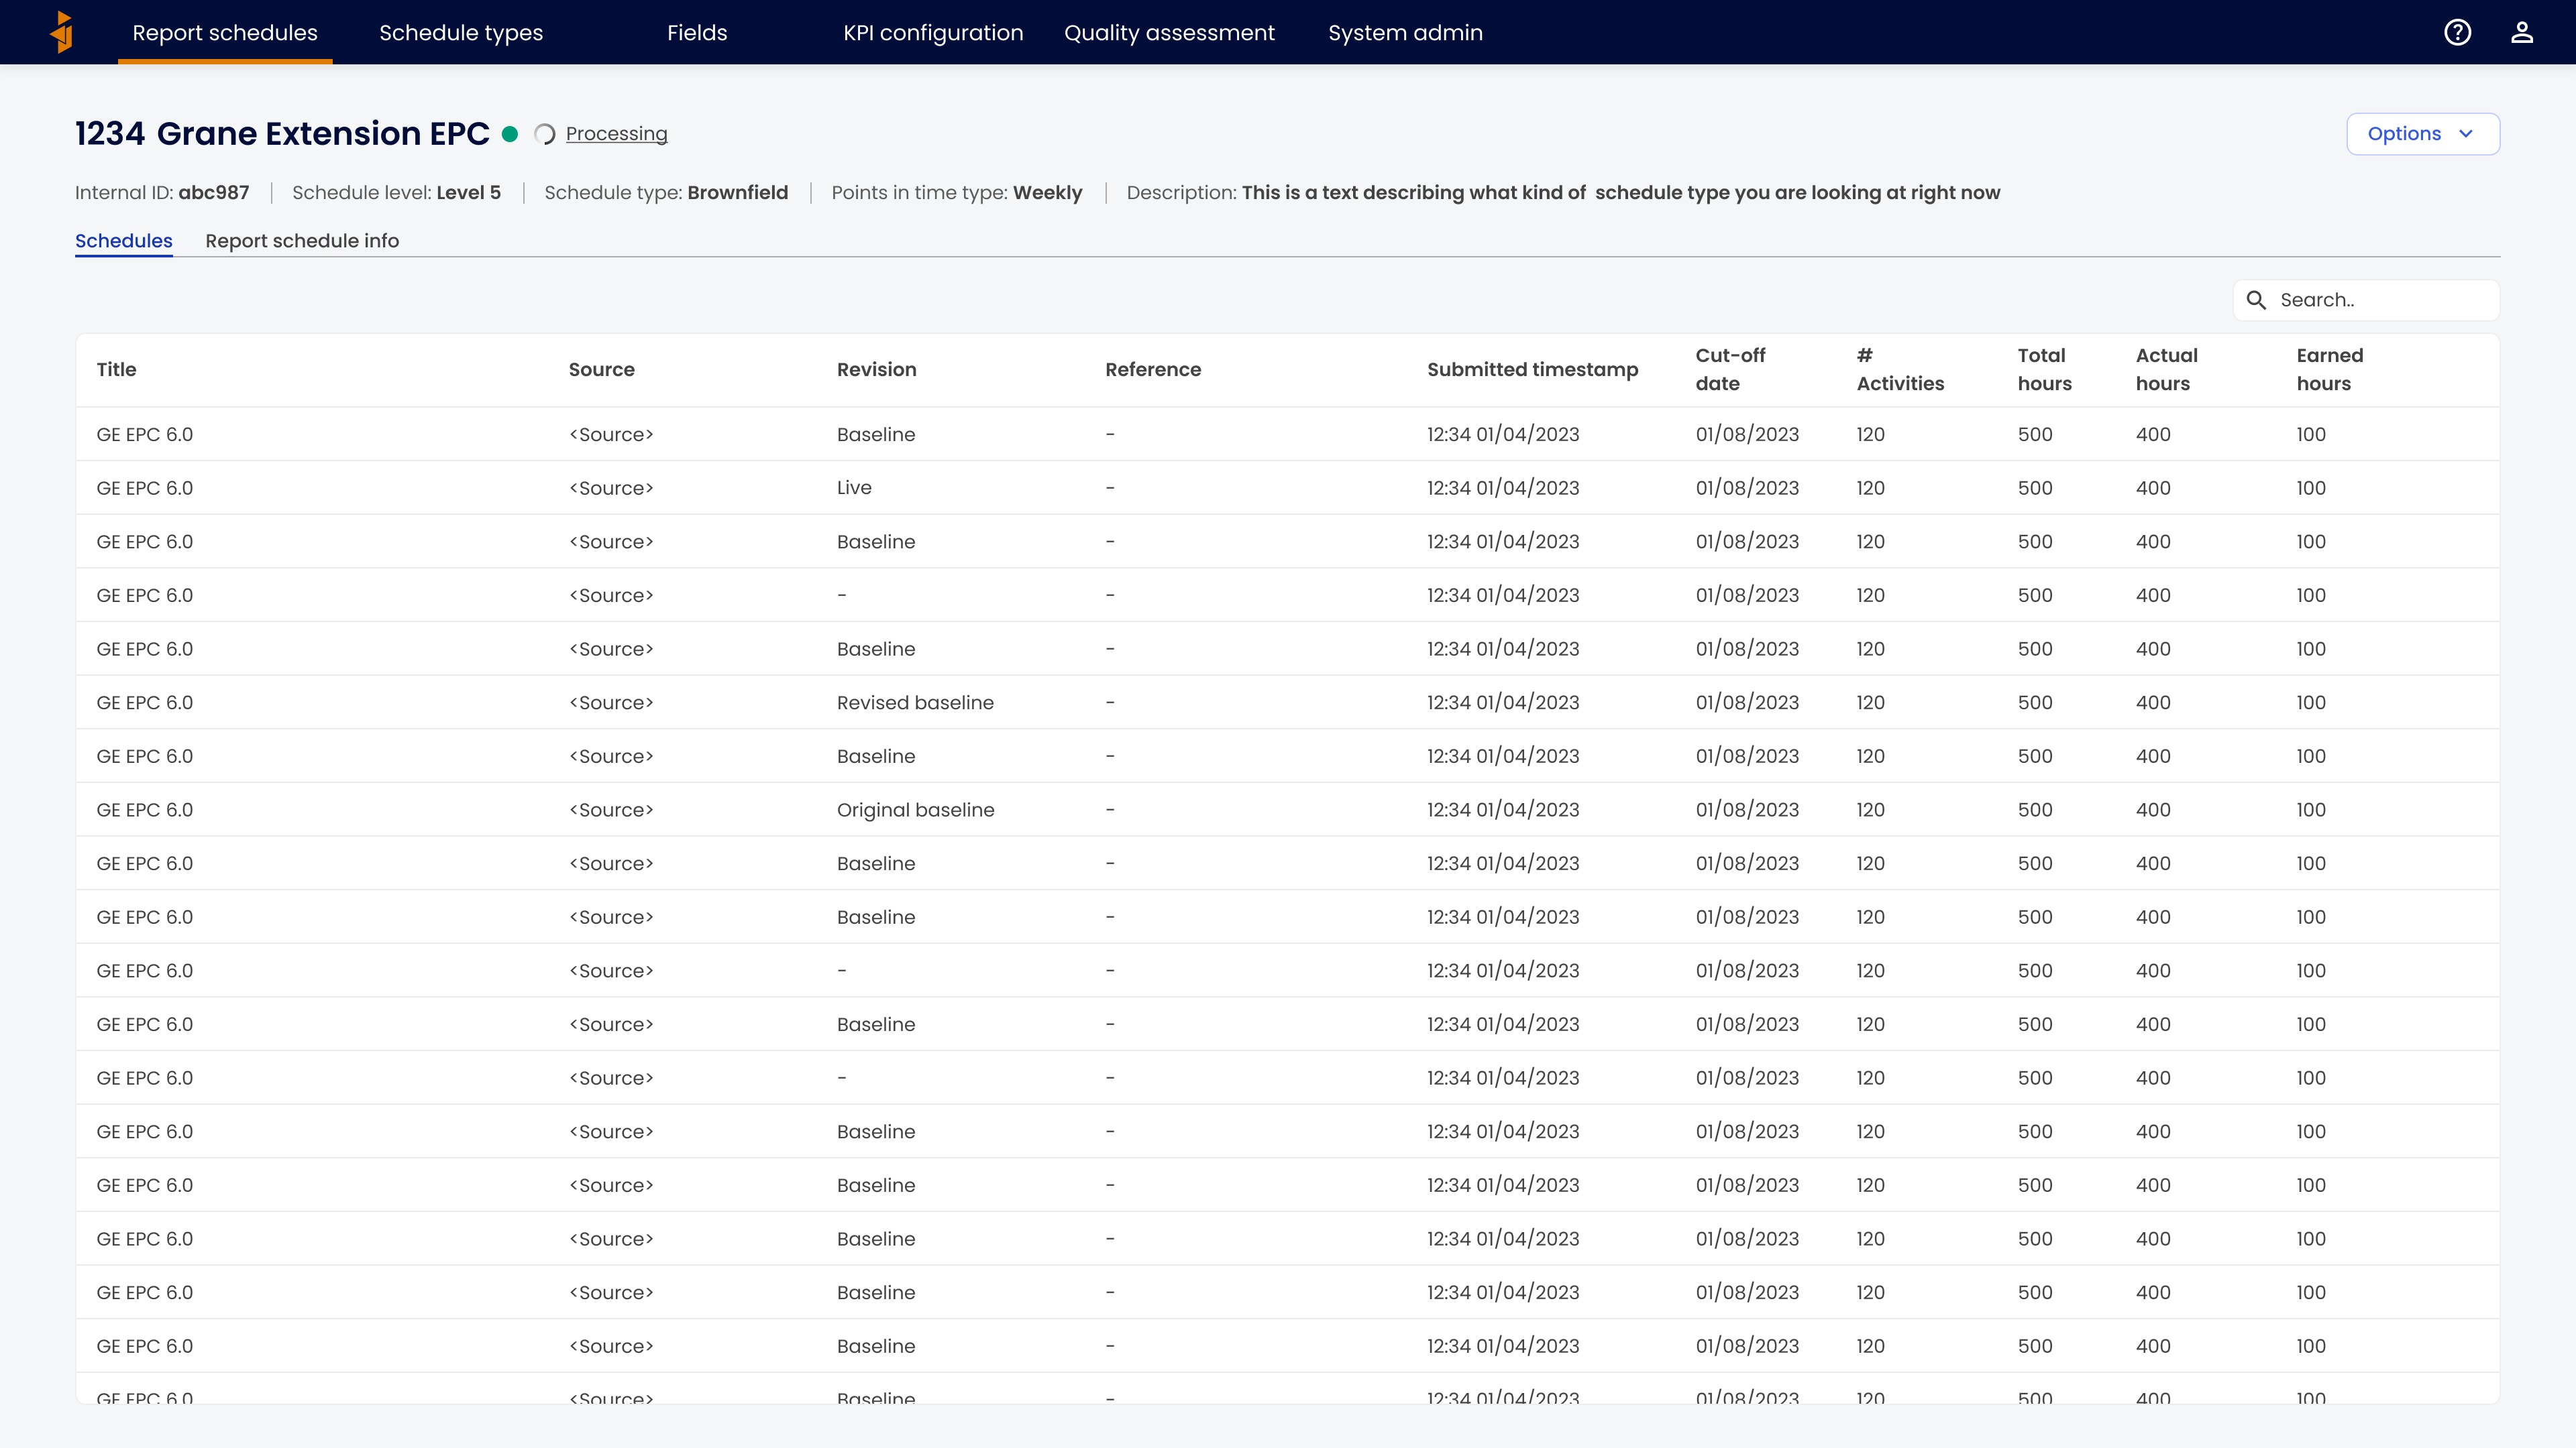Select the row with Revised baseline revision

pos(1288,703)
